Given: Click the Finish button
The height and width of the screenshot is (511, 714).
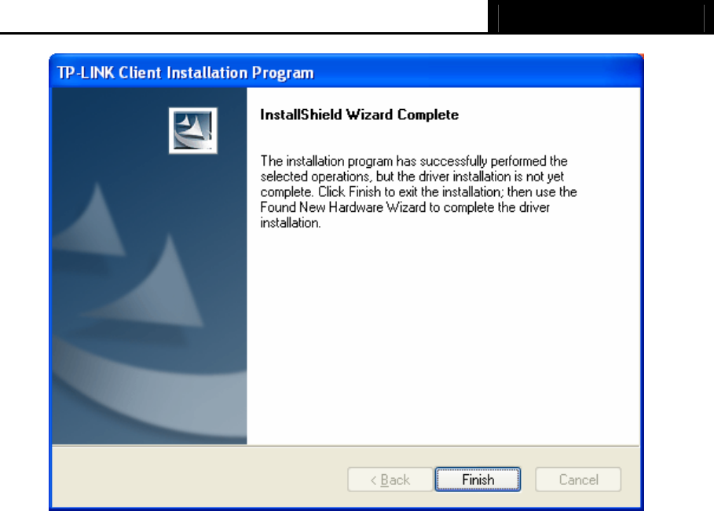Looking at the screenshot, I should [x=478, y=479].
